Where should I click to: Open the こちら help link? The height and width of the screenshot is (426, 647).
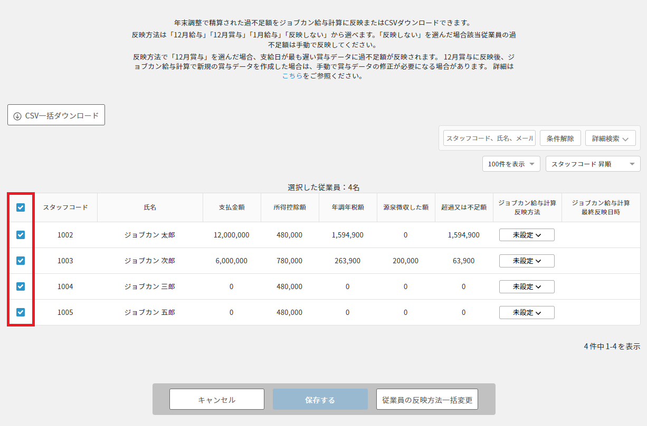292,76
